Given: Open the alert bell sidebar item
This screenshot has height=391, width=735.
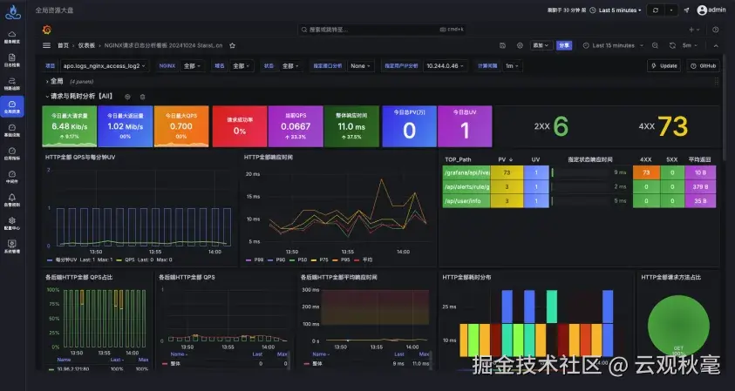Looking at the screenshot, I should point(12,200).
